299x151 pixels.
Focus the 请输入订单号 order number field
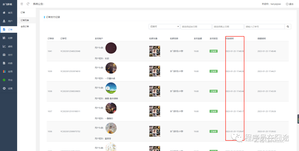pyautogui.click(x=264, y=27)
